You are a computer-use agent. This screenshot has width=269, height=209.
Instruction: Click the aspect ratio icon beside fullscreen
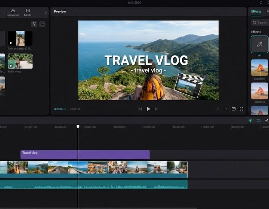[234, 109]
